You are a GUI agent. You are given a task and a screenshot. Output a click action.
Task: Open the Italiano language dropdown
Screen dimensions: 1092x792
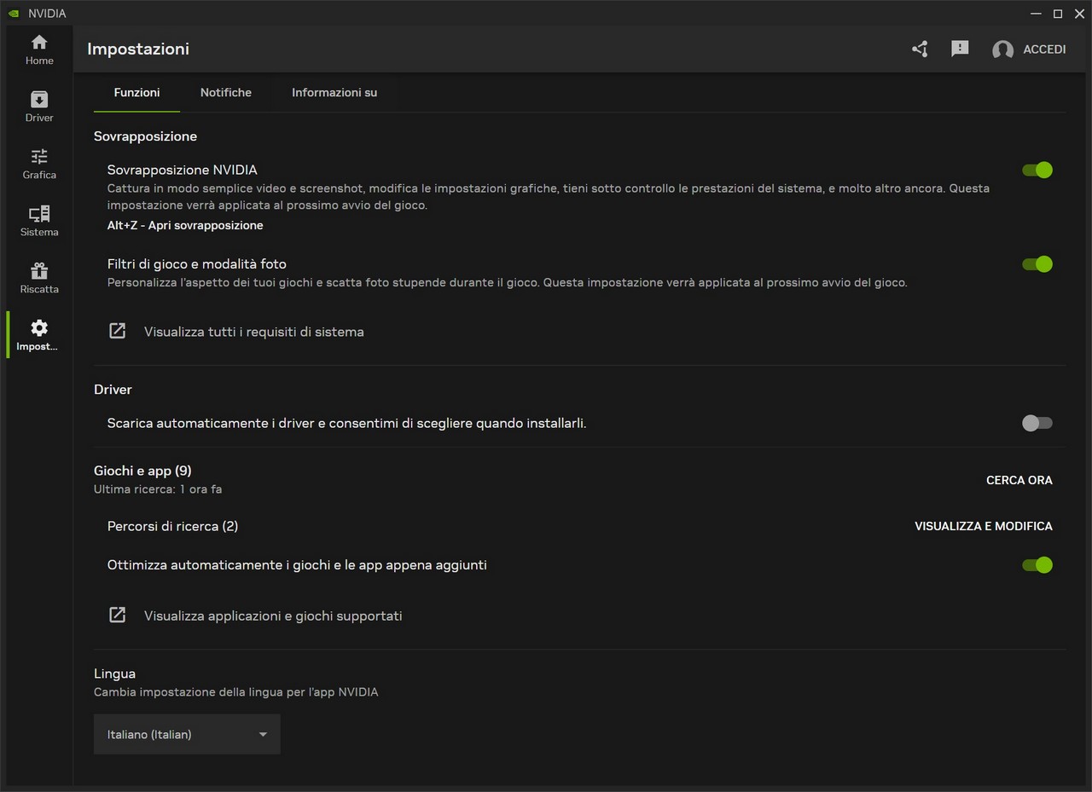[187, 734]
